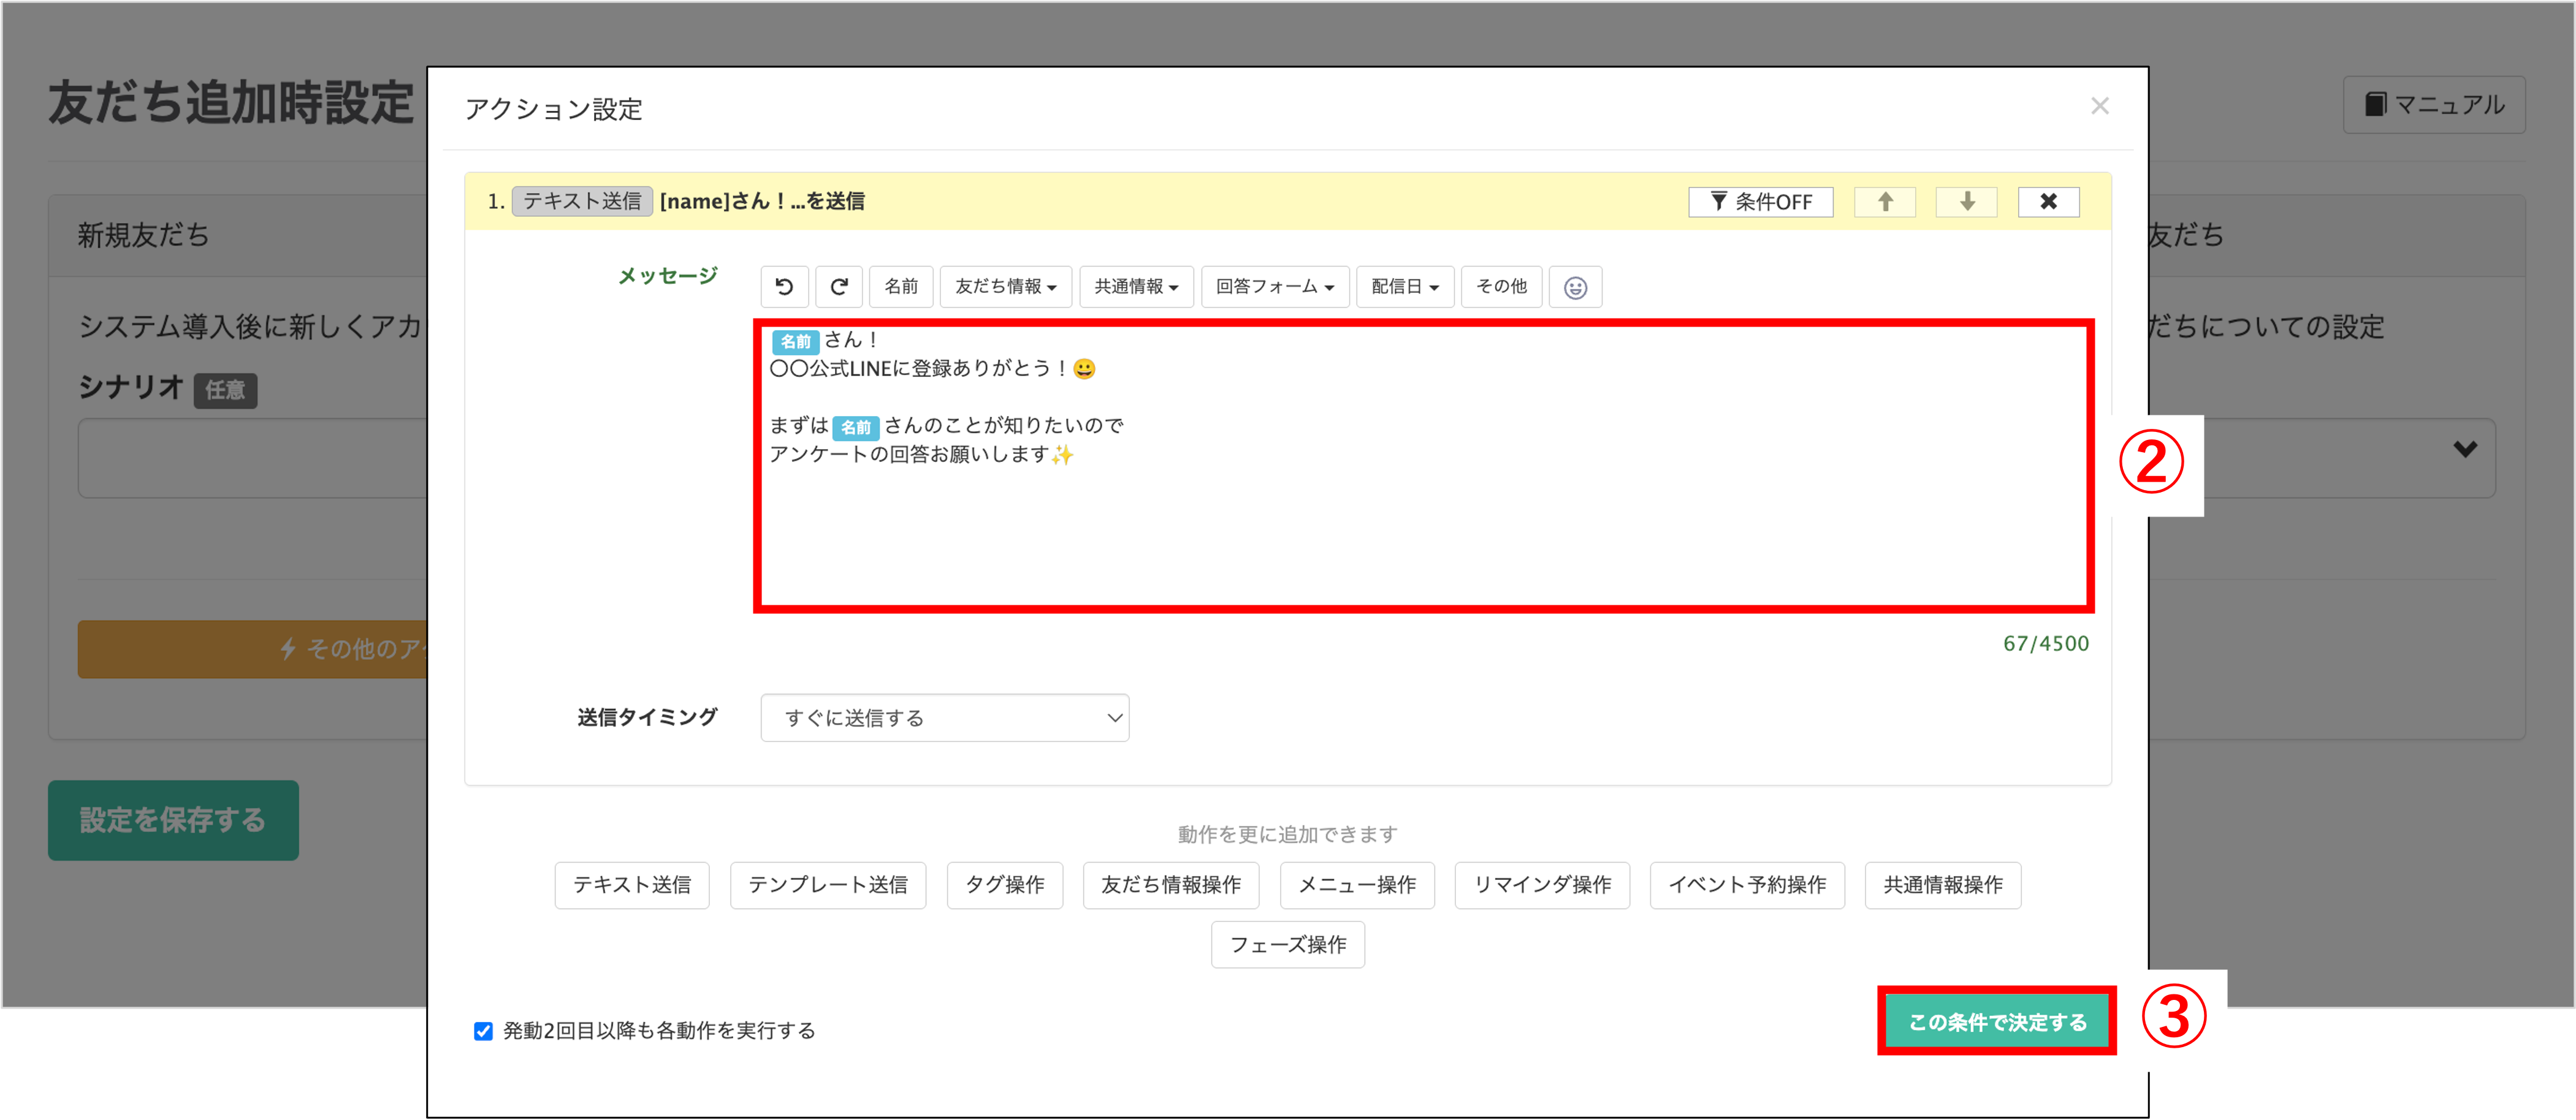2576x1120 pixels.
Task: Click the テキスト送信 label in action header
Action: (582, 202)
